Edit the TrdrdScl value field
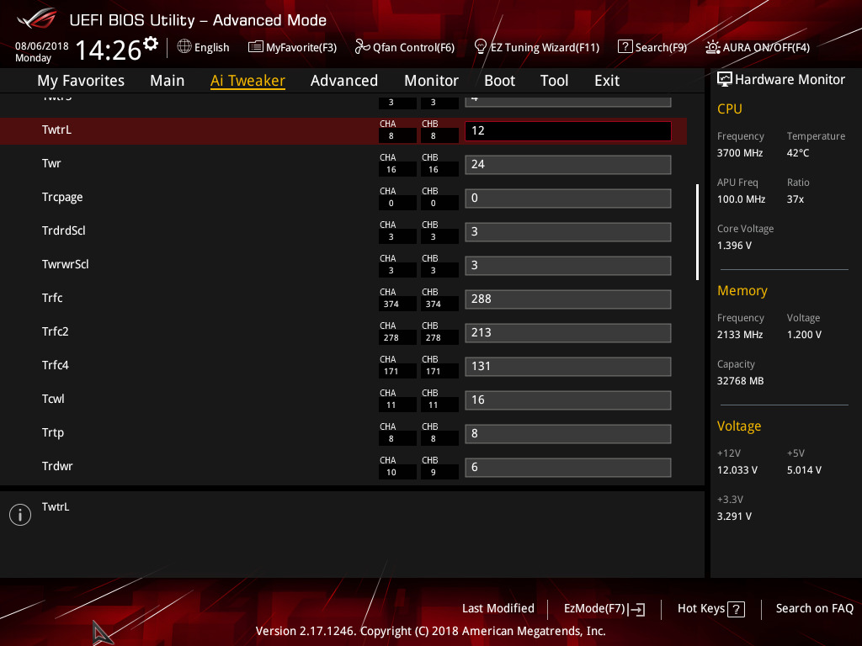The height and width of the screenshot is (646, 862). tap(568, 232)
